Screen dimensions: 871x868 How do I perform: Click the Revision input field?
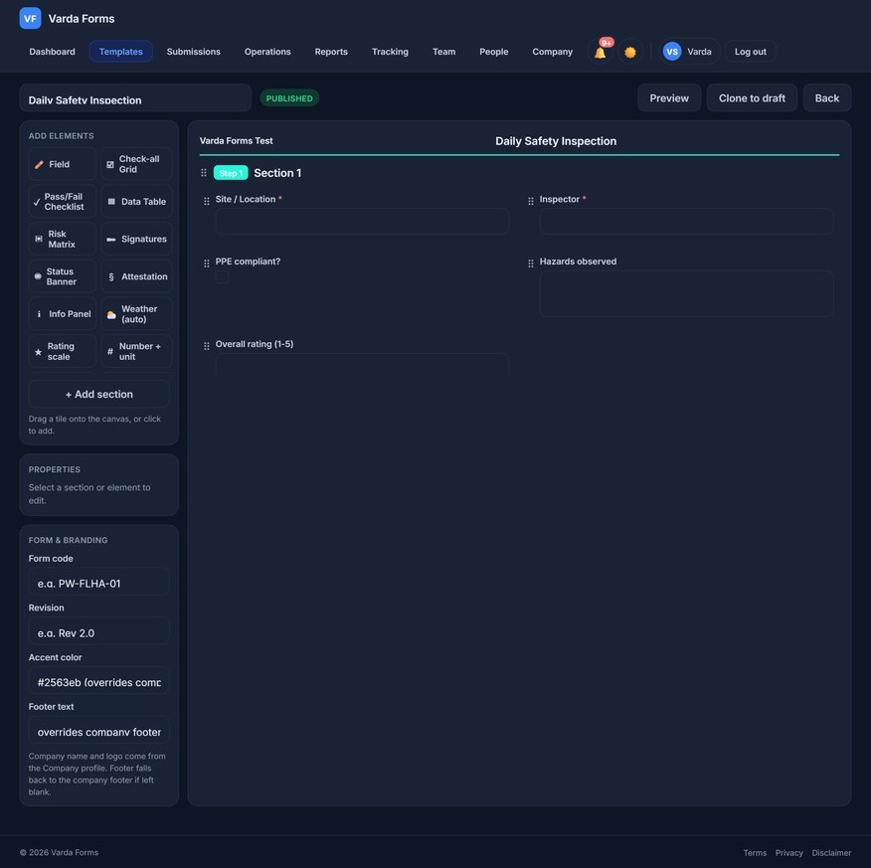99,633
